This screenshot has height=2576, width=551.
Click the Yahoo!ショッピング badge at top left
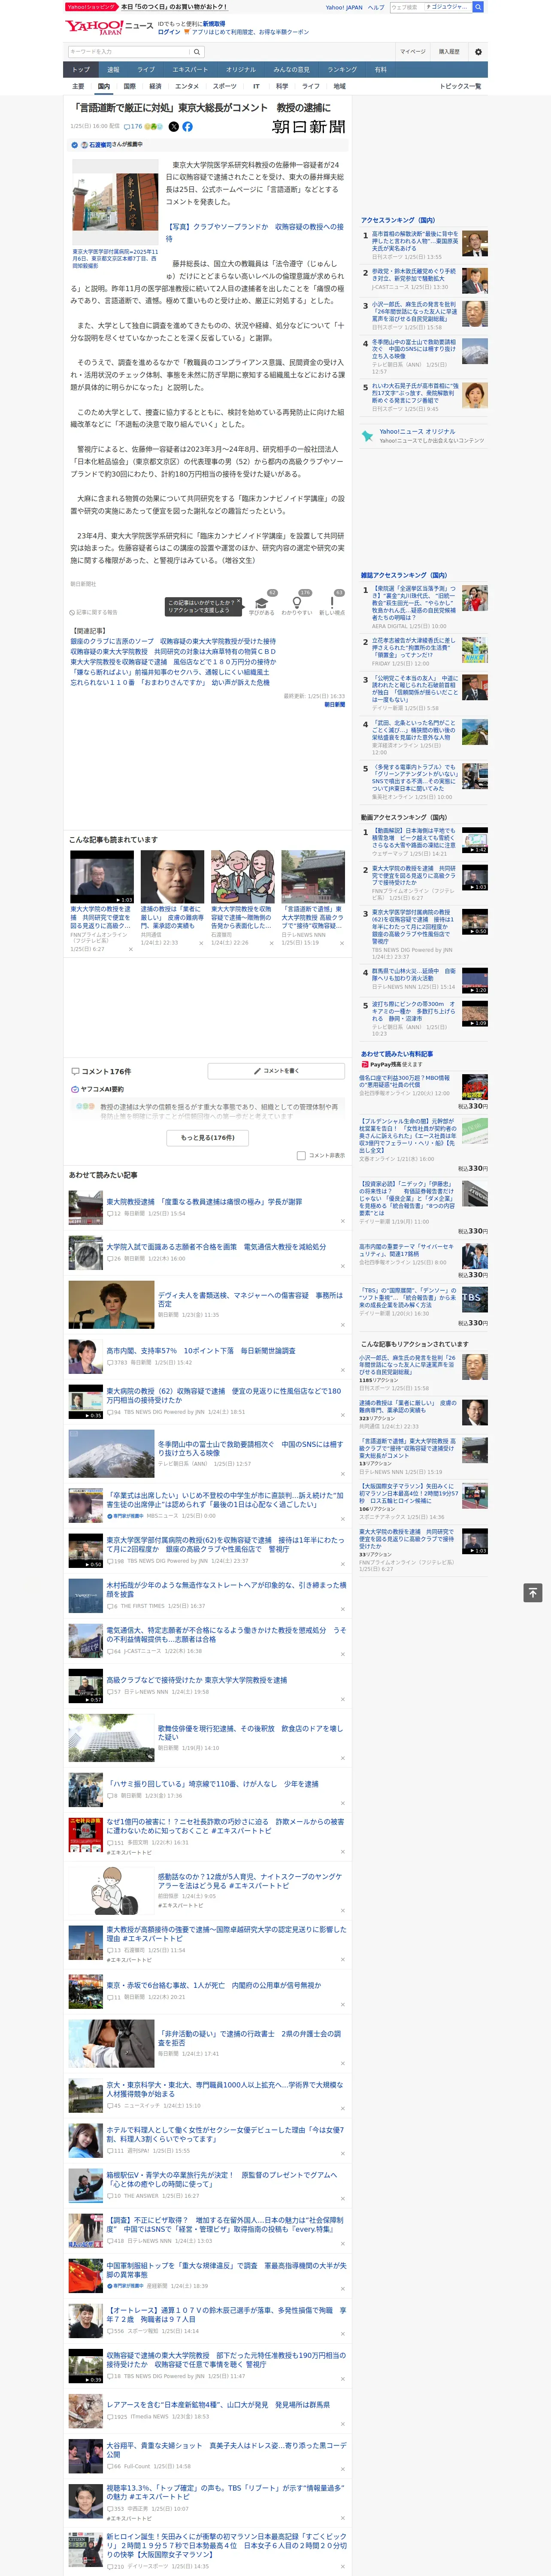(x=91, y=7)
